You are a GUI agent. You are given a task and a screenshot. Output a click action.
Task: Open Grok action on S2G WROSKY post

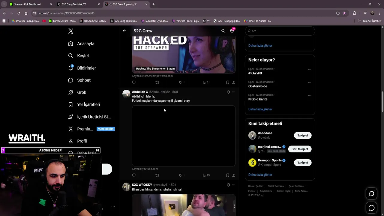click(228, 185)
